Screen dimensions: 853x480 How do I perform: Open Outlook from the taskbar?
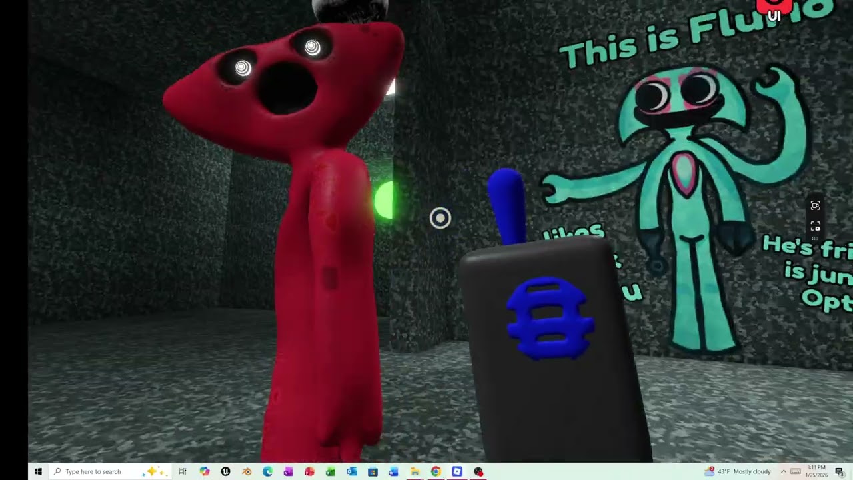352,471
